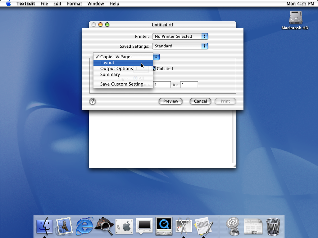Viewport: 318px width, 238px height.
Task: Open Internet Explorer in the dock
Action: [84, 226]
